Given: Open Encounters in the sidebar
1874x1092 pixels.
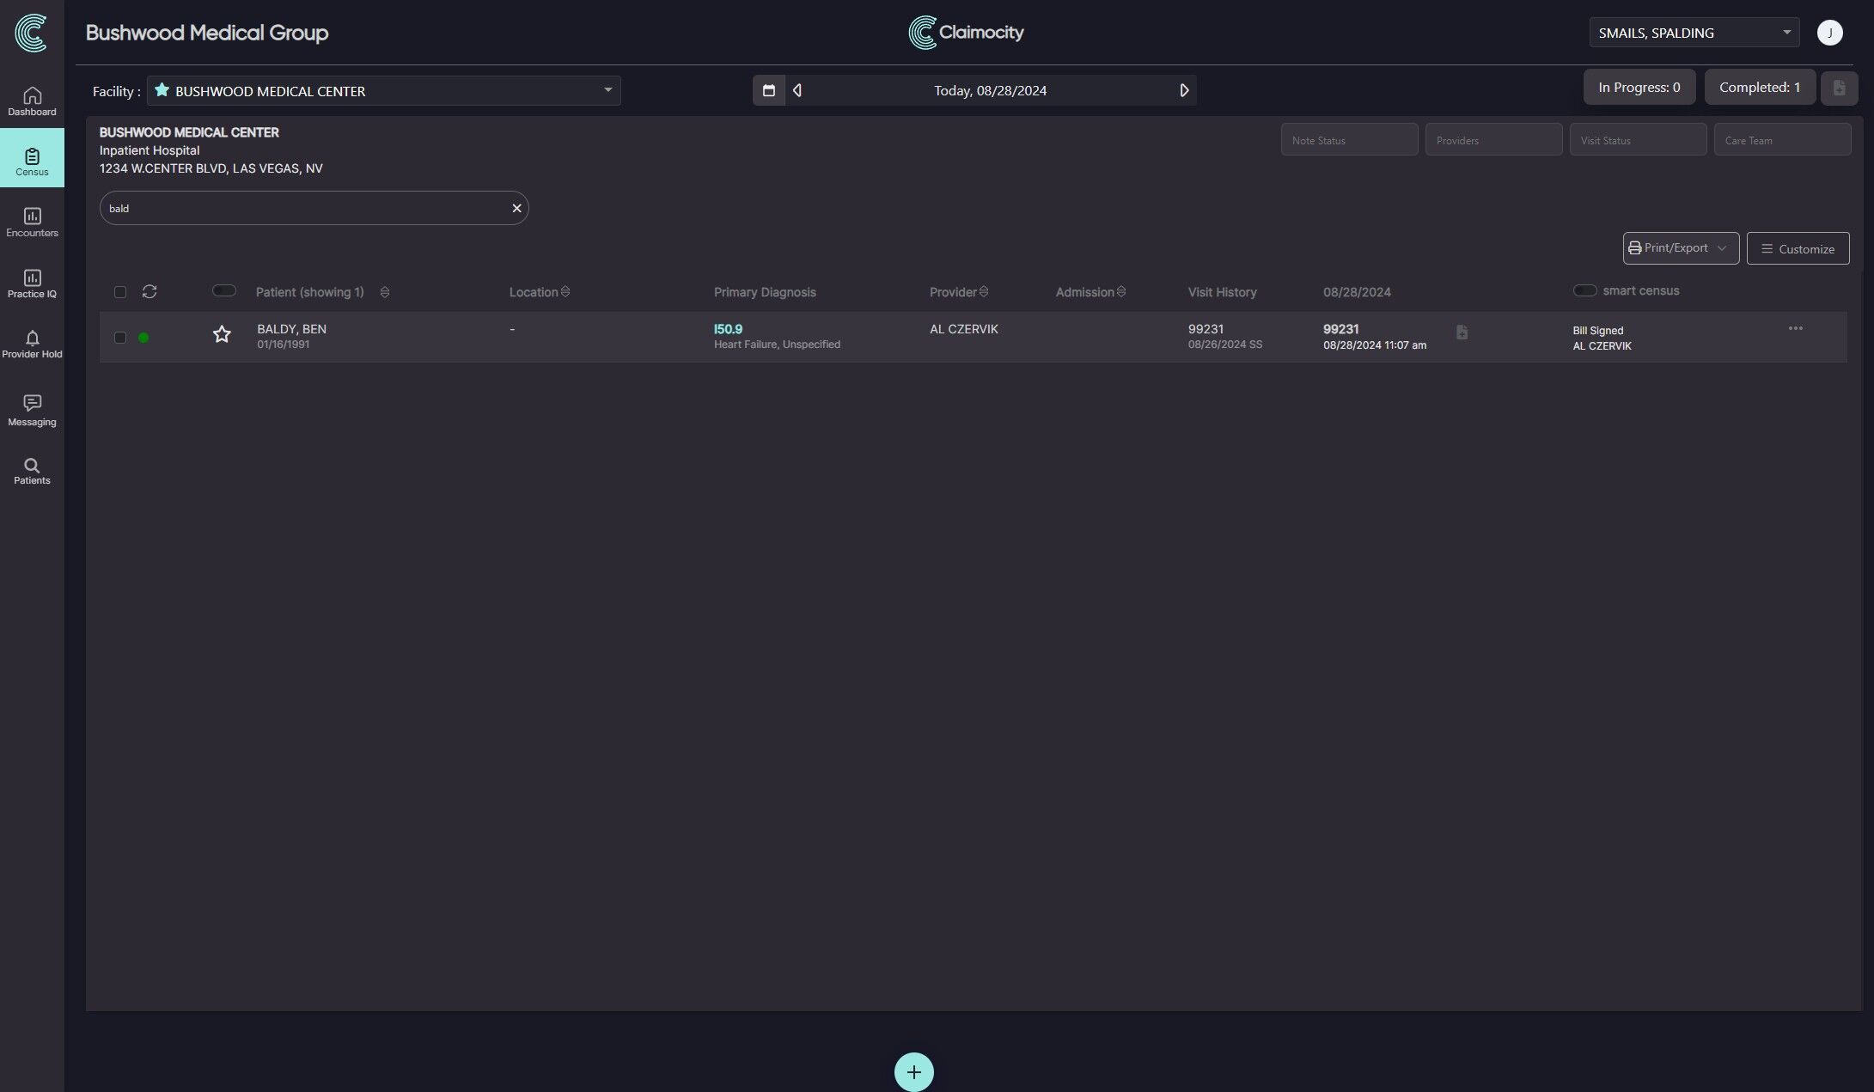Looking at the screenshot, I should (32, 222).
